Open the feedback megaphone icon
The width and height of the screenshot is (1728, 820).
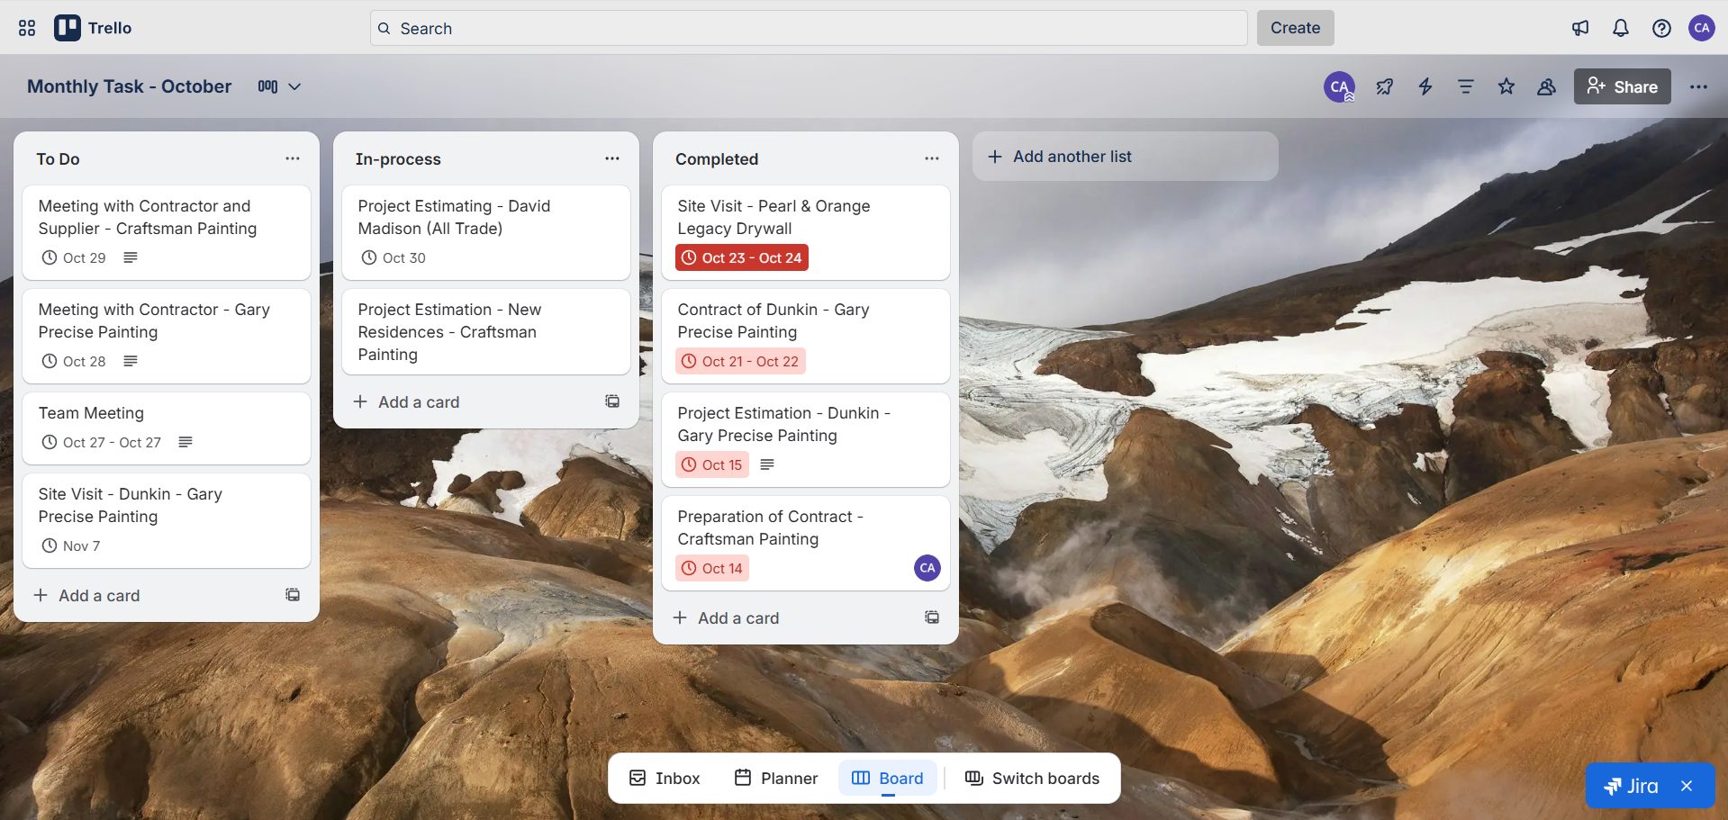tap(1580, 28)
